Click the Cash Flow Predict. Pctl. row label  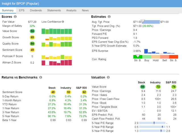coord(106,119)
